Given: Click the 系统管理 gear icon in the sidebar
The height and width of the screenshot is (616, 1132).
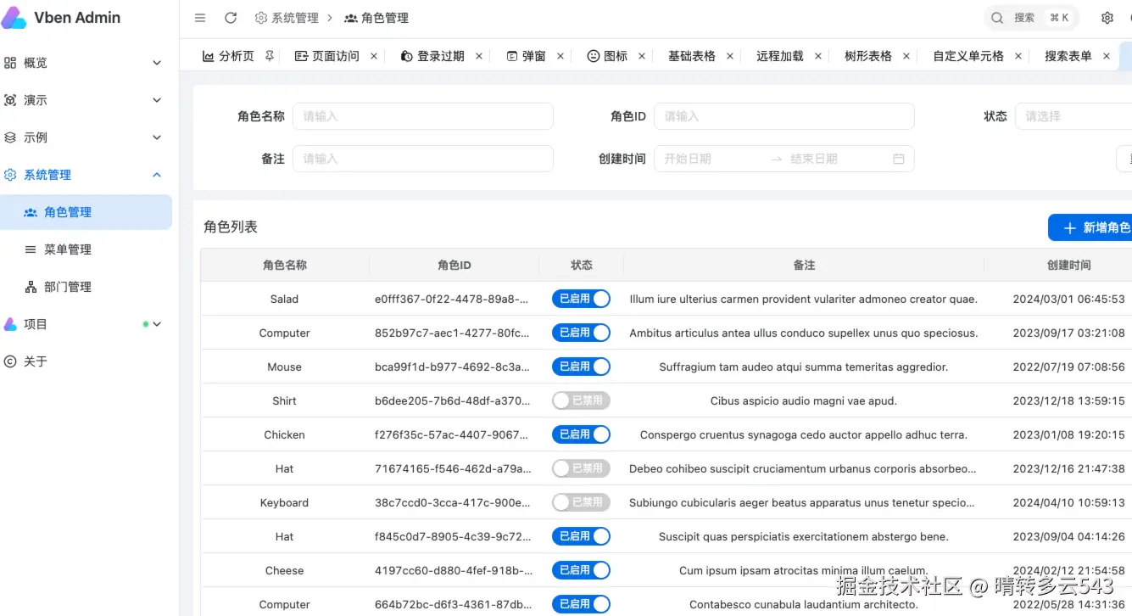Looking at the screenshot, I should pos(10,175).
